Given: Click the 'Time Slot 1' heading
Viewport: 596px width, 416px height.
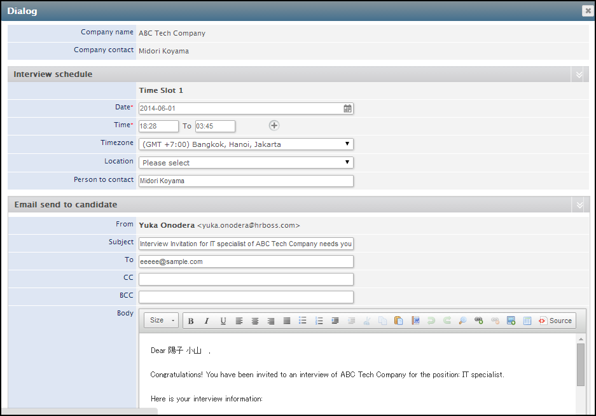Looking at the screenshot, I should point(161,90).
